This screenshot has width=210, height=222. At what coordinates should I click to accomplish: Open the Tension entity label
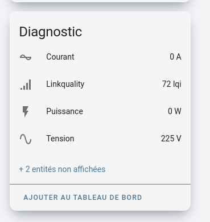60,139
